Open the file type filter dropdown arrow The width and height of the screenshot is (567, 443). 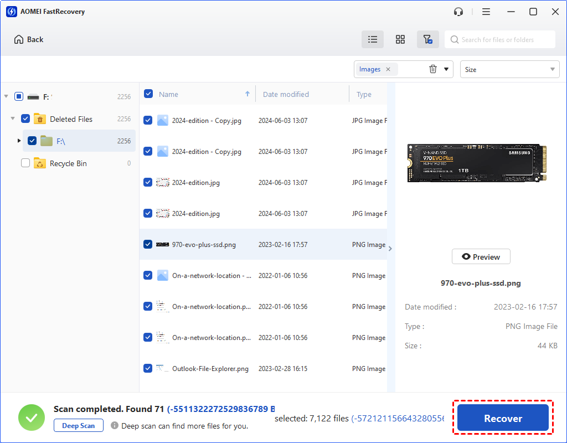446,69
